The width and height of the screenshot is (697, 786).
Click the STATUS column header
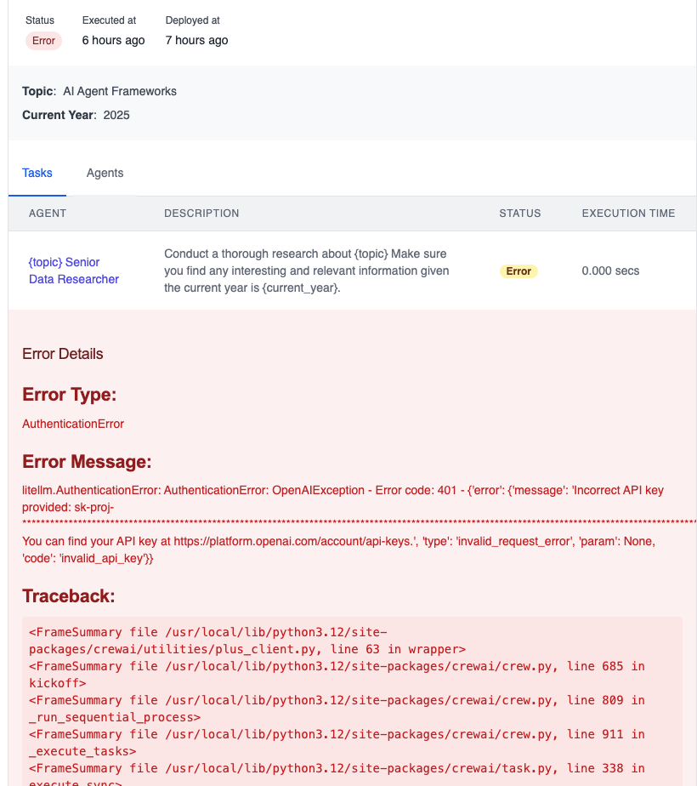[520, 214]
